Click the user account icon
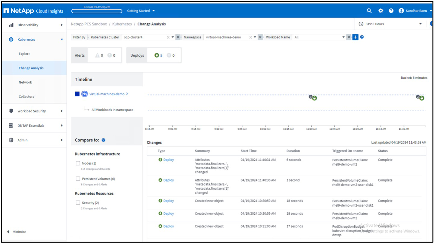 pyautogui.click(x=401, y=11)
